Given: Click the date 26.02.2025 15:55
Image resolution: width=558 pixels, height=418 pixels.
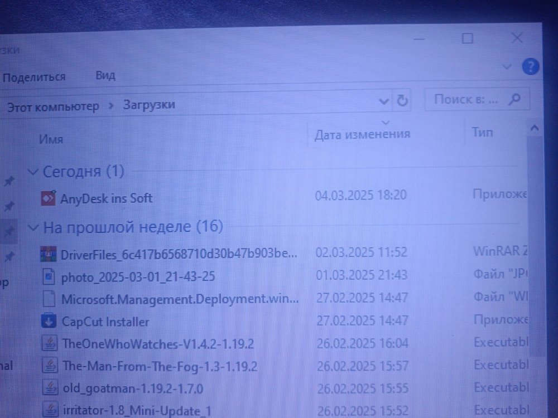Looking at the screenshot, I should [x=363, y=388].
